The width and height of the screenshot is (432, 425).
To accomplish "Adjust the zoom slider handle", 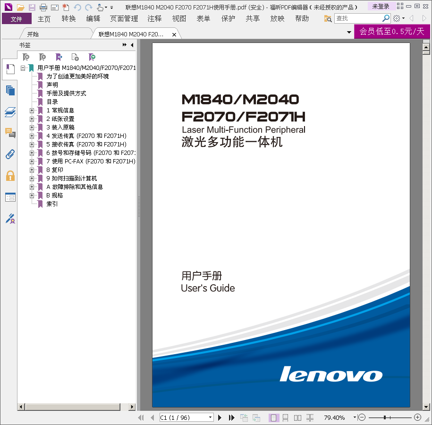I will click(x=385, y=417).
